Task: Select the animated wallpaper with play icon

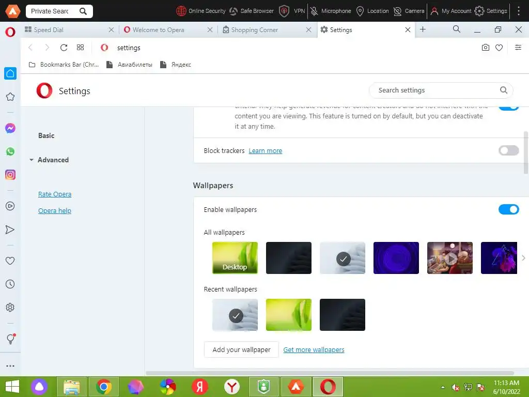Action: pos(450,258)
